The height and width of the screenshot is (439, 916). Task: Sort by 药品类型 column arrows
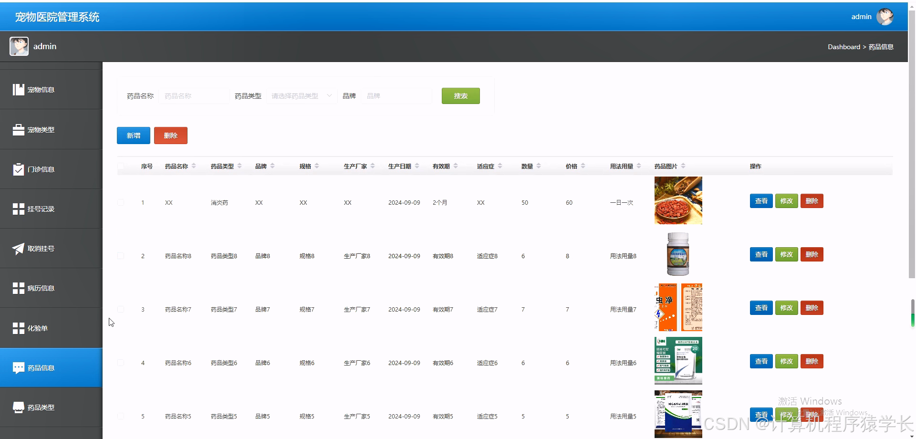[x=239, y=166]
